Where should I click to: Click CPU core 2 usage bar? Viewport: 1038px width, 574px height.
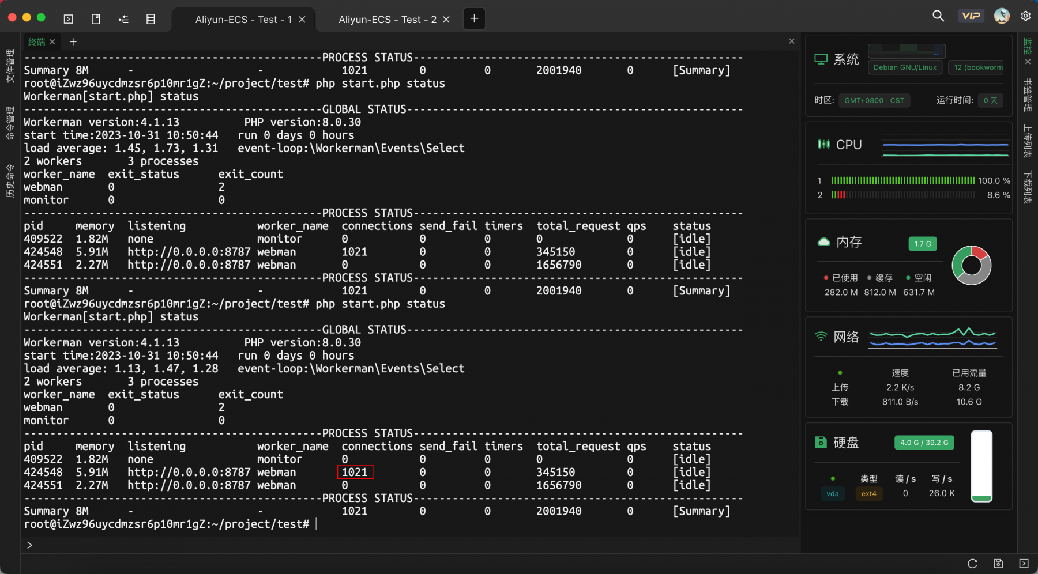[x=903, y=195]
